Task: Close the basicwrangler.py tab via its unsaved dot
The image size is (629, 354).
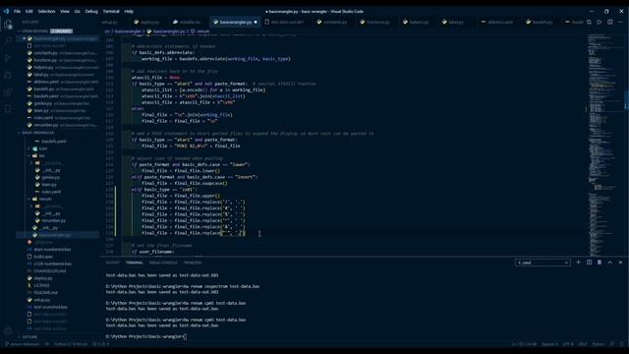Action: 256,22
